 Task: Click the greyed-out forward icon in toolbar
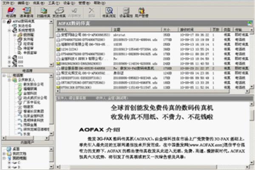(74, 12)
